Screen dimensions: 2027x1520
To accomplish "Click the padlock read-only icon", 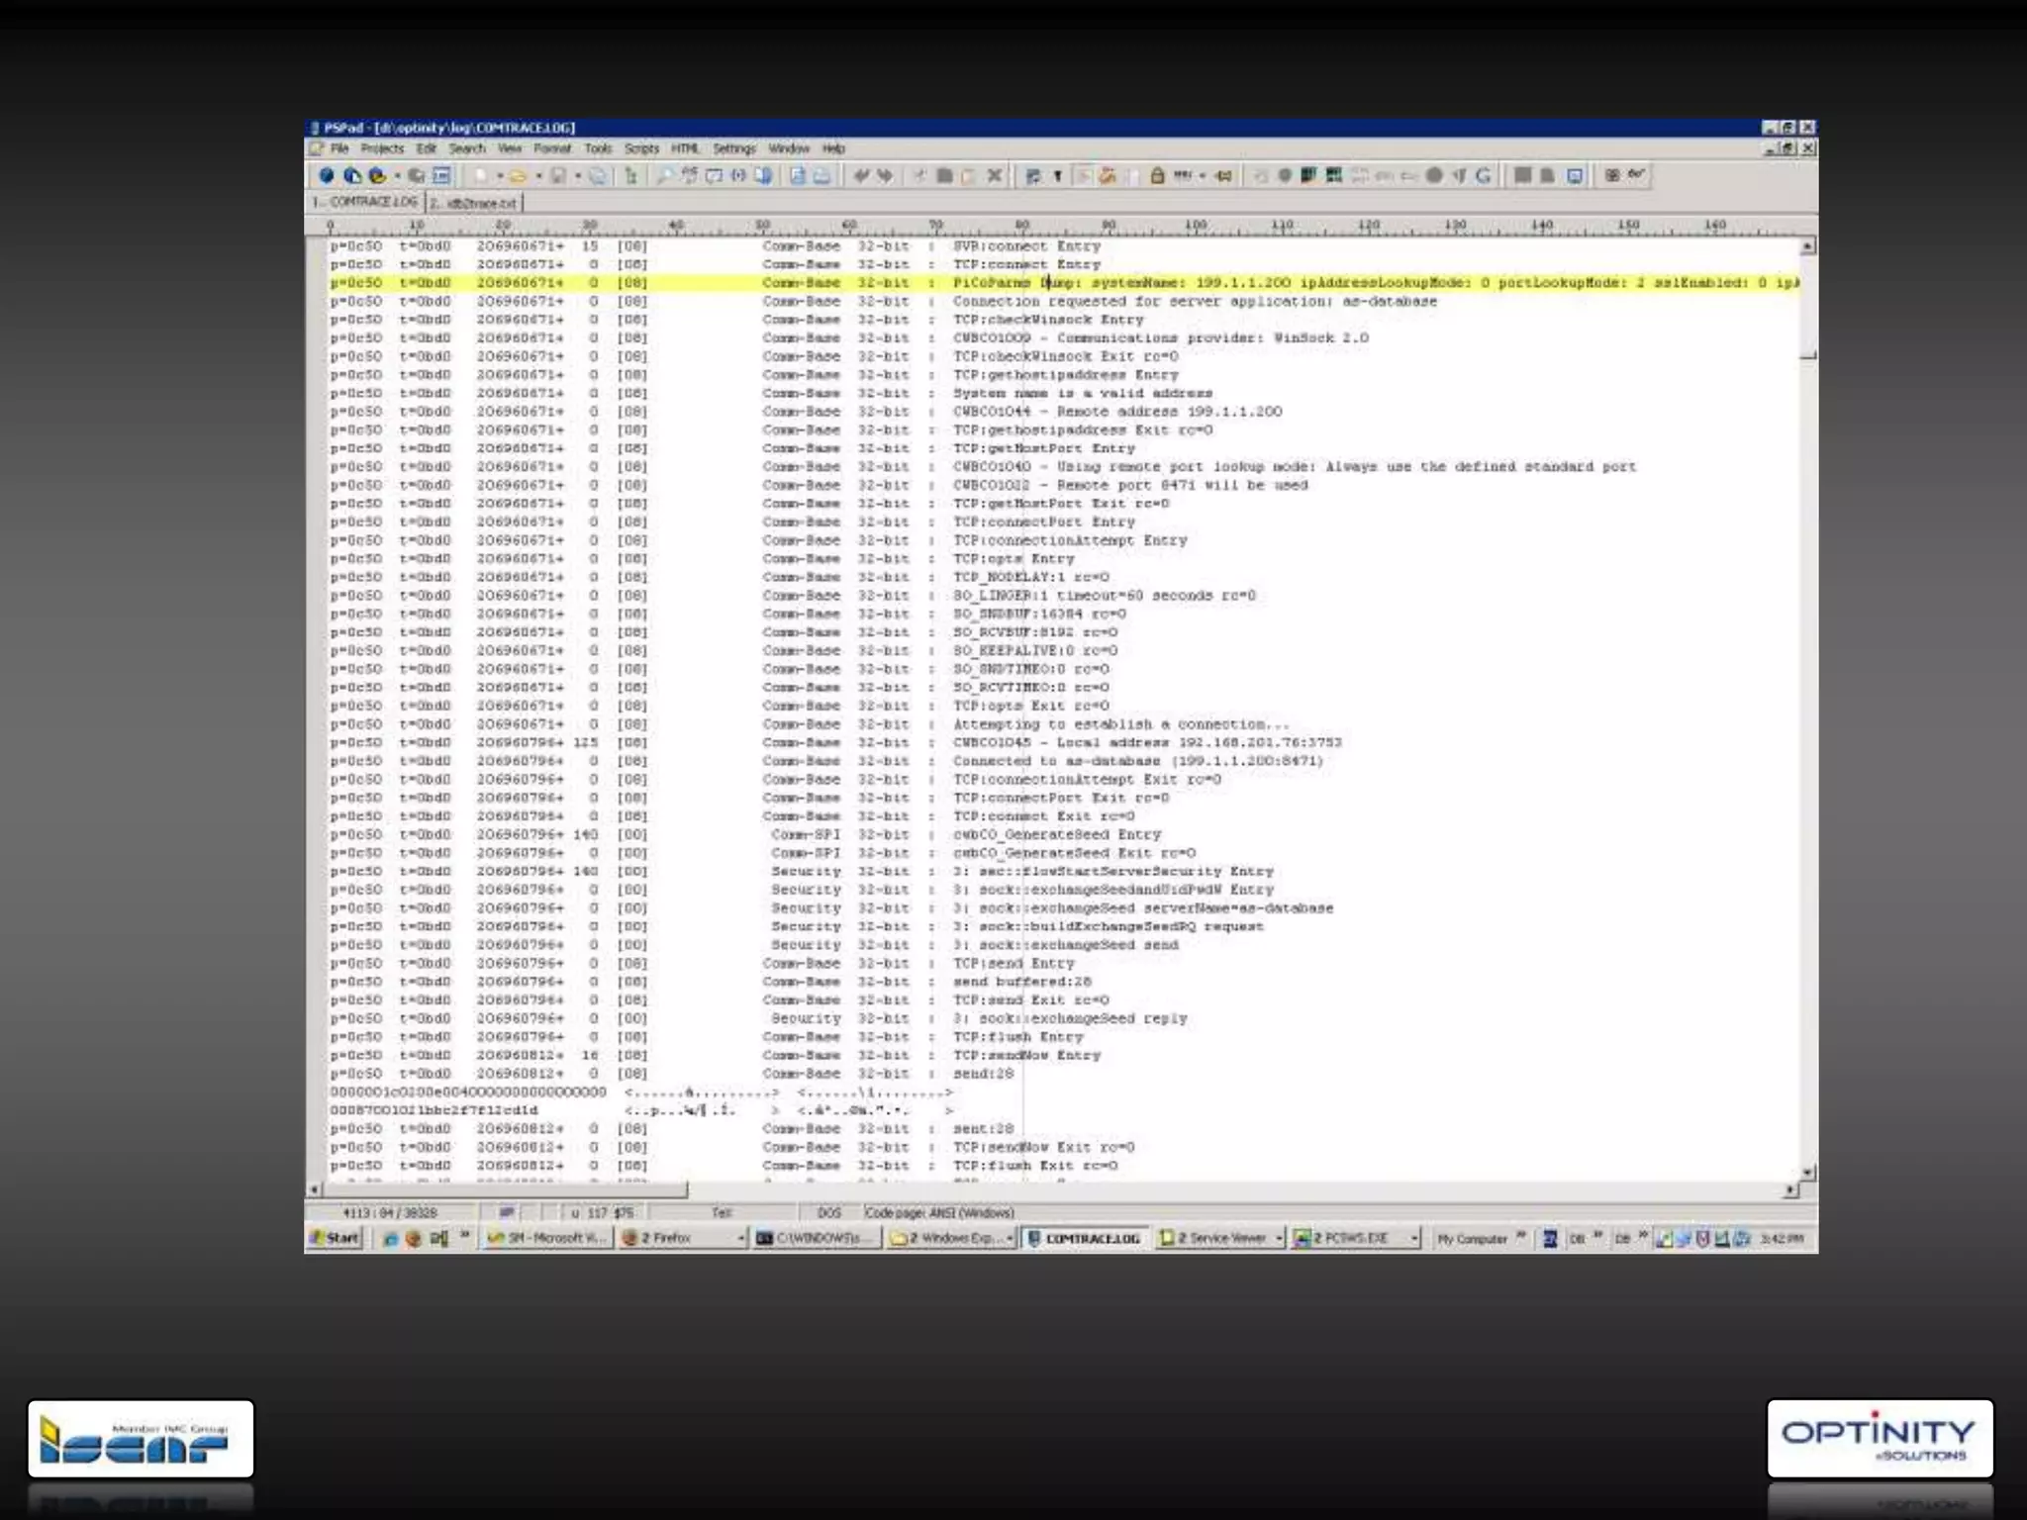I will pyautogui.click(x=1156, y=175).
